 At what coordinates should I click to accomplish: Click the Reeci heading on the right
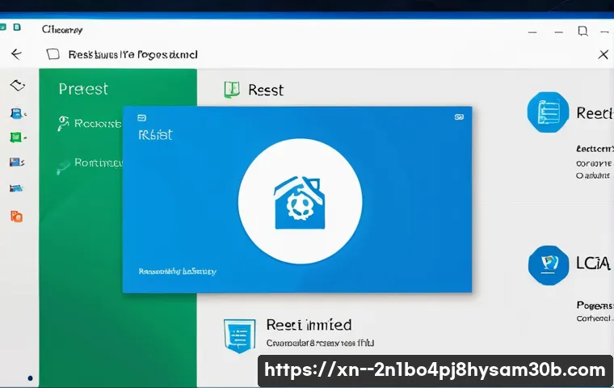(x=595, y=113)
